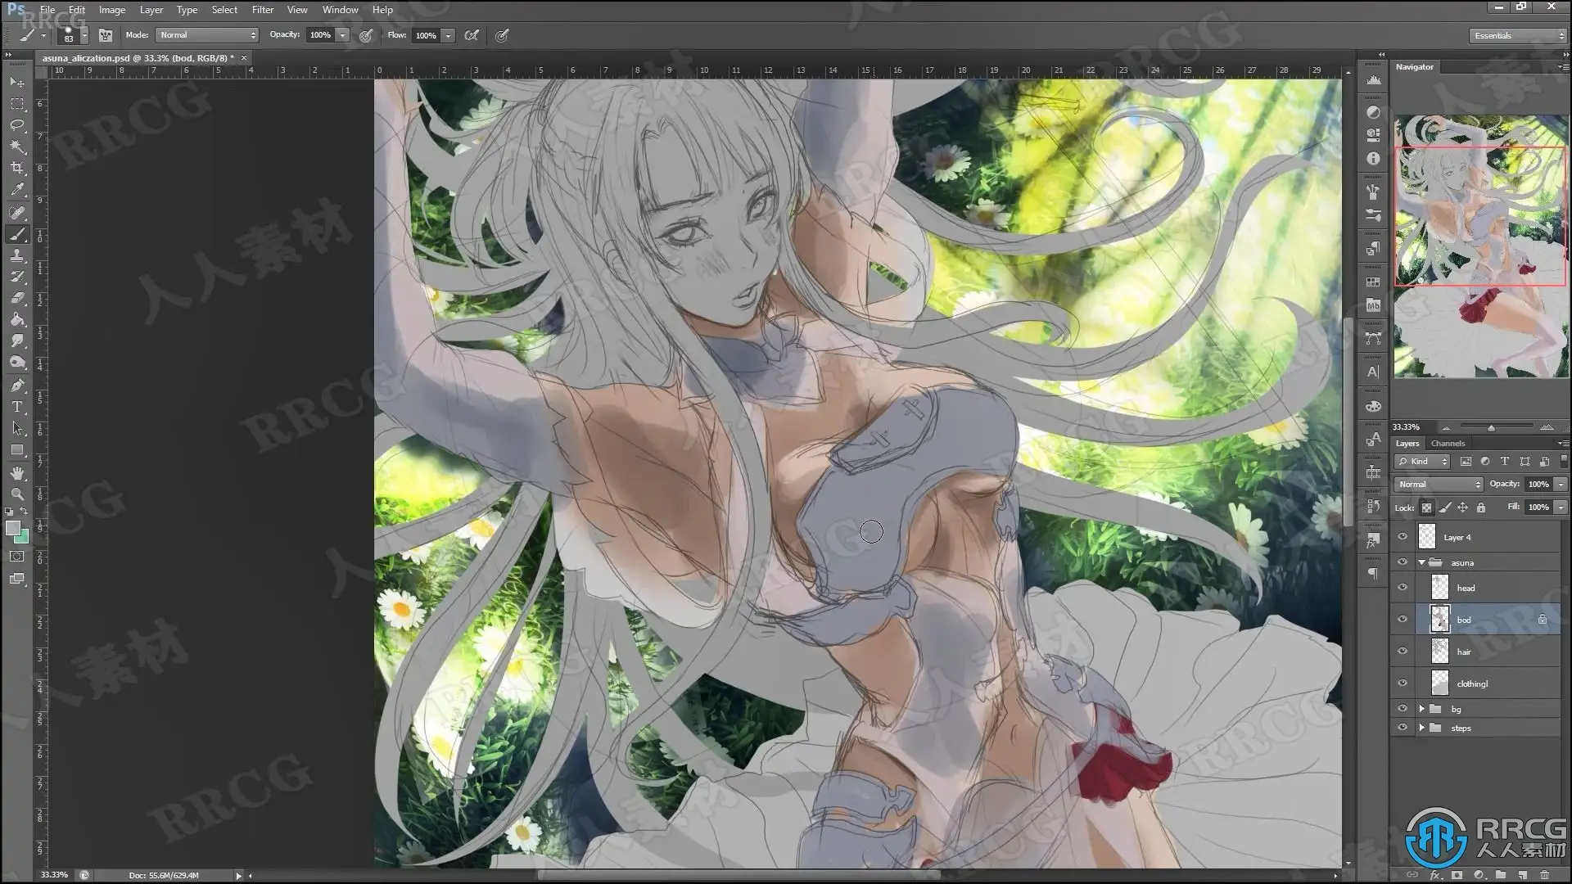The image size is (1572, 884).
Task: Select the Crop tool
Action: [x=16, y=168]
